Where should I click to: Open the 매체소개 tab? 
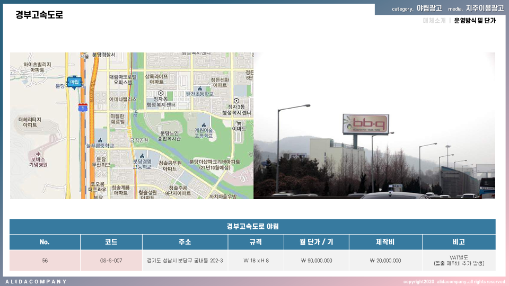[x=434, y=21]
